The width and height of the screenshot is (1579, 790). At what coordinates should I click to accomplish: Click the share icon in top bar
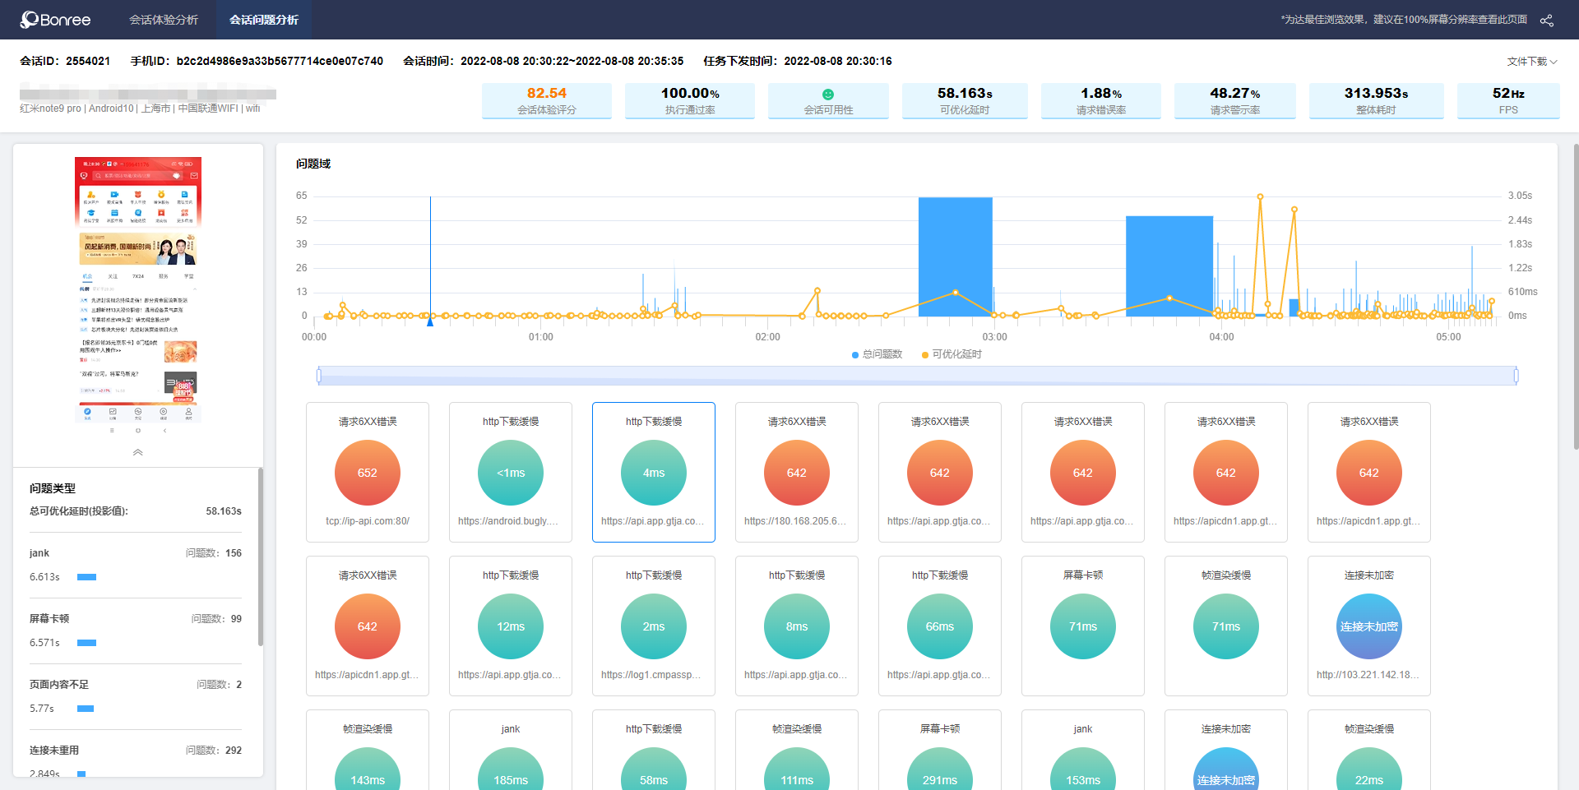tap(1546, 20)
